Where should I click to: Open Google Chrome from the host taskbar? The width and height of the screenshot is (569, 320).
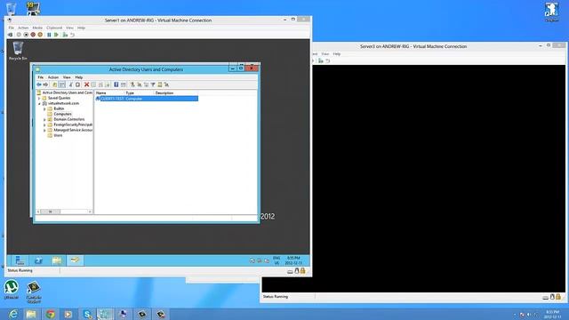[51, 314]
